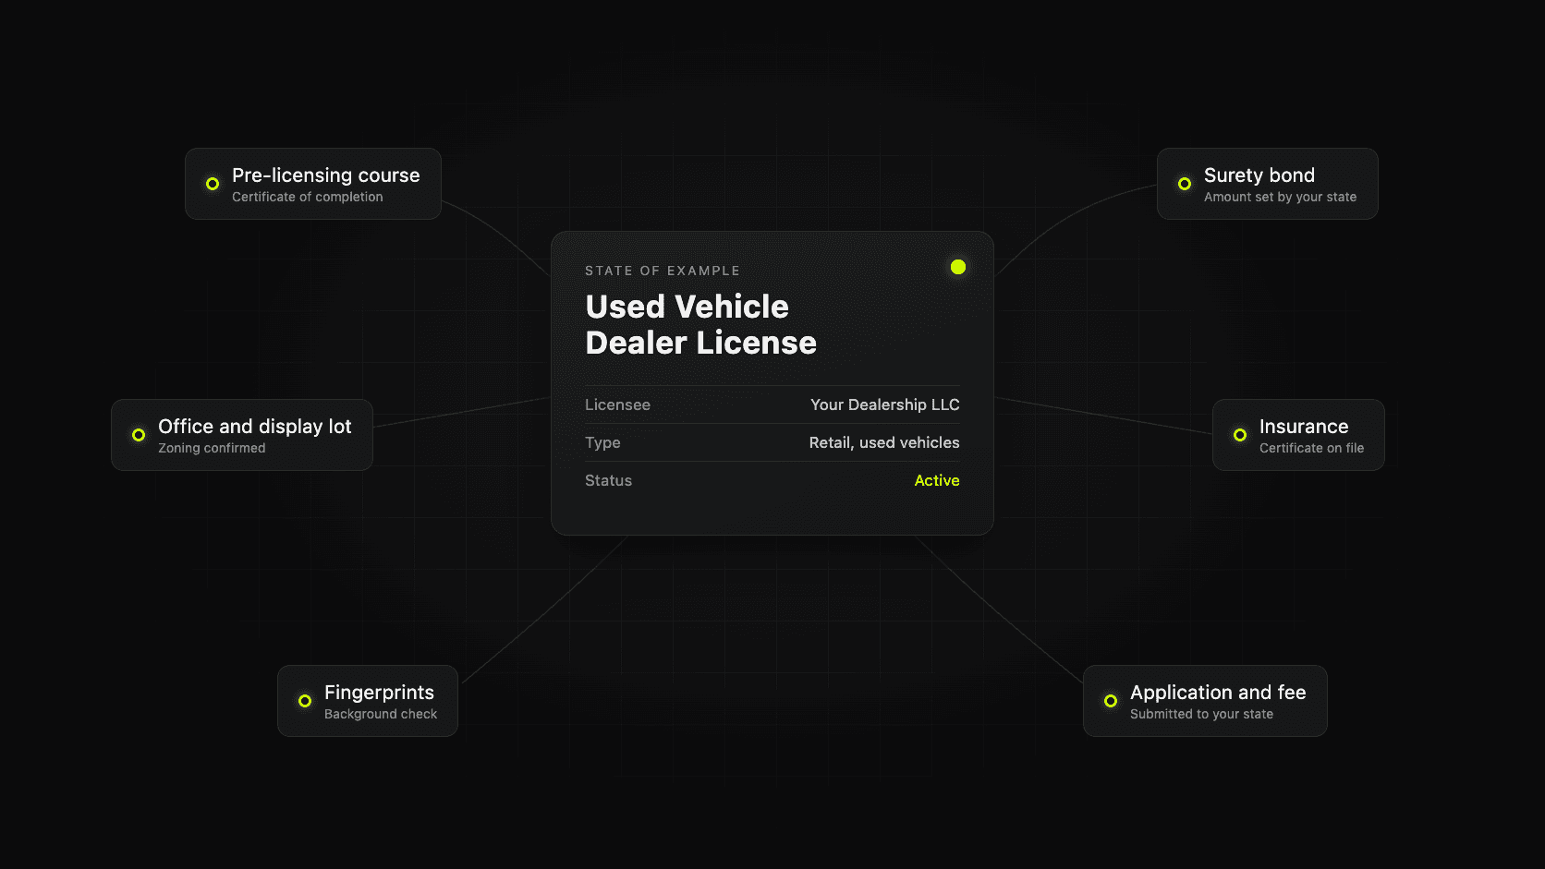This screenshot has width=1545, height=869.
Task: Click the ring icon beside Office and display lot
Action: click(x=139, y=435)
